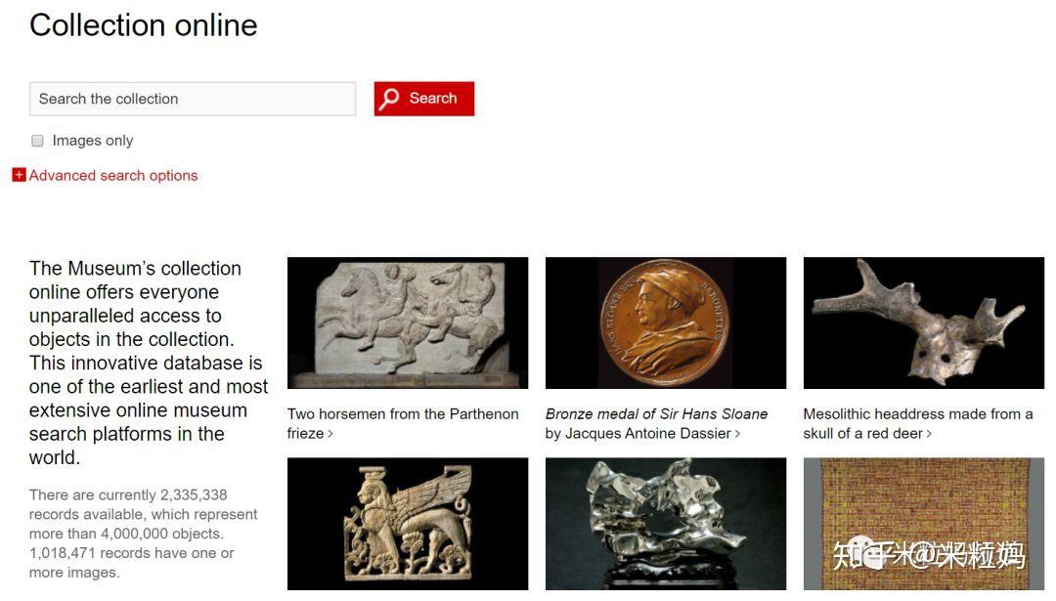View the Parthenon horsemen relief thumbnail
The height and width of the screenshot is (601, 1056).
pos(408,323)
